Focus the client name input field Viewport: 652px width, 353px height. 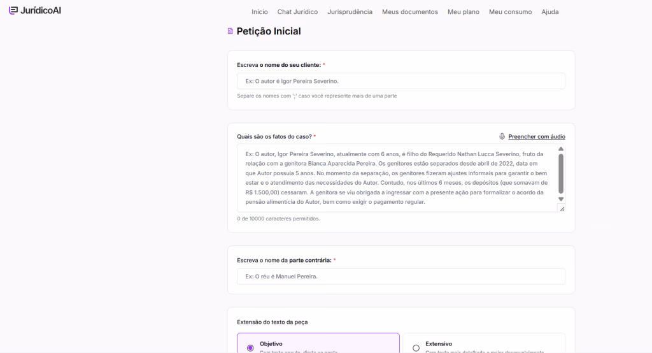tap(401, 81)
